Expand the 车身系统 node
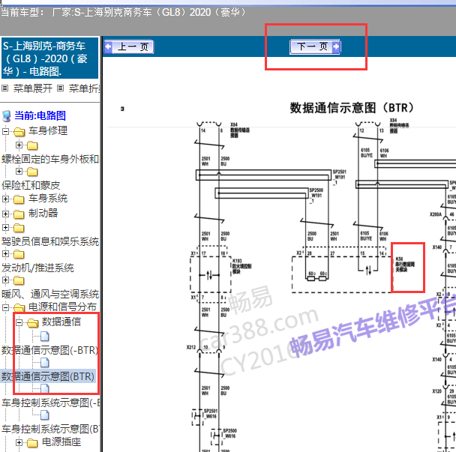This screenshot has width=456, height=452. coord(5,199)
